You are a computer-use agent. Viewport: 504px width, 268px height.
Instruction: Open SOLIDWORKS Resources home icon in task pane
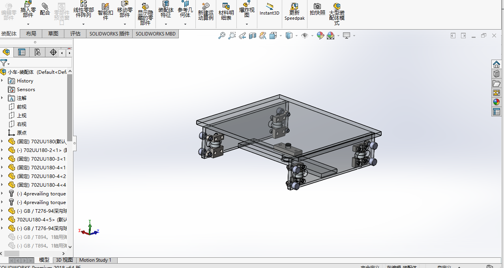point(497,64)
